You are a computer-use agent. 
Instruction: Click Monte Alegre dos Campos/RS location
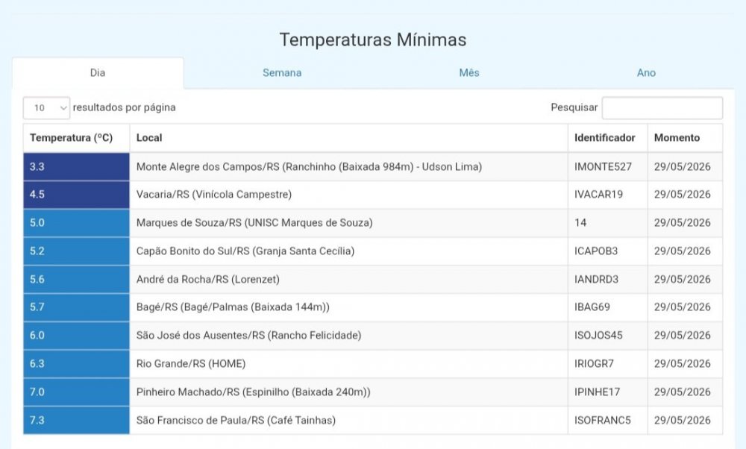tap(309, 167)
